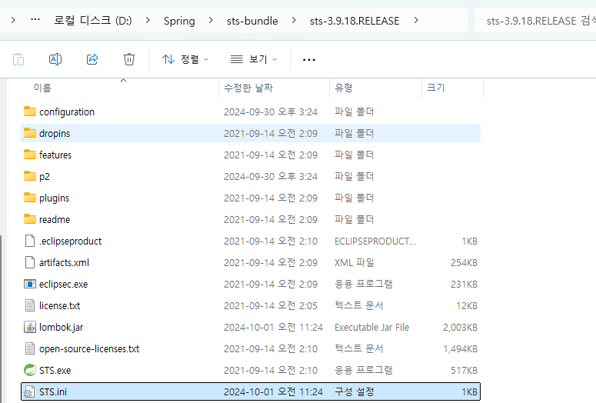Viewport: 596px width, 403px height.
Task: Select the lombok.jar Java icon
Action: 30,327
